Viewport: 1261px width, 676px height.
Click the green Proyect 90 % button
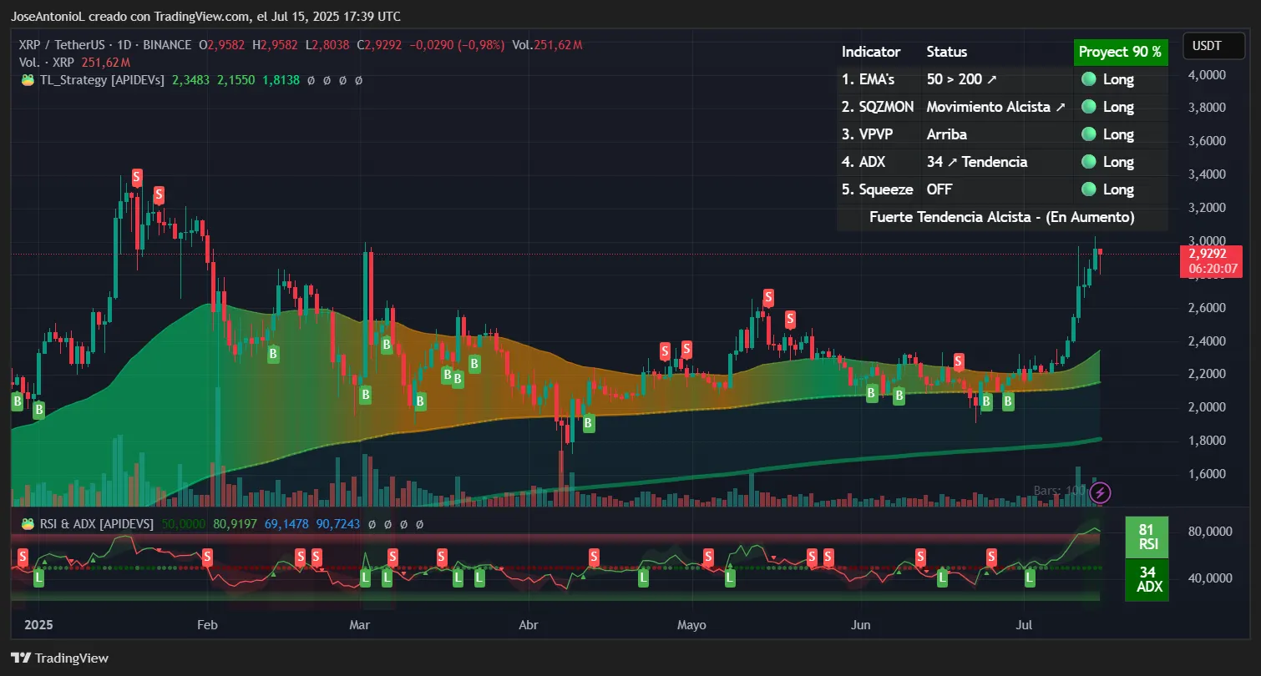[1121, 52]
